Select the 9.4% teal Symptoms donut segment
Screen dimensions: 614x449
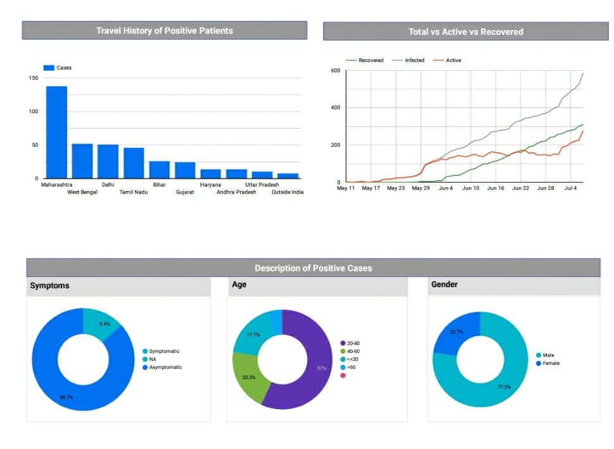point(101,323)
